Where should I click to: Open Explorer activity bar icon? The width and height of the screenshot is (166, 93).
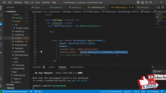click(1, 8)
